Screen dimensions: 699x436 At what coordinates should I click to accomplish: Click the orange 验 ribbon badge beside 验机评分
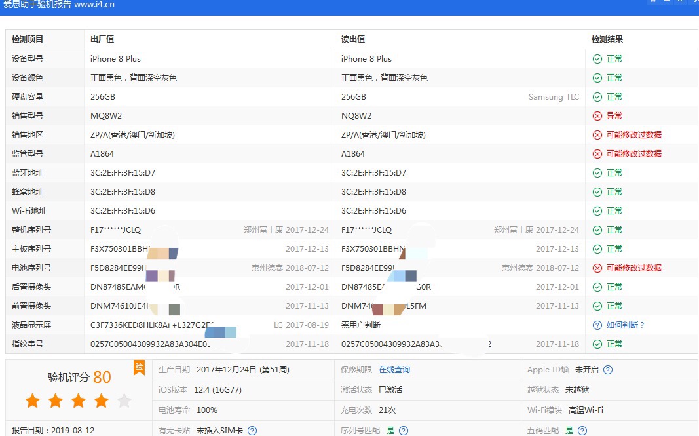tap(139, 368)
